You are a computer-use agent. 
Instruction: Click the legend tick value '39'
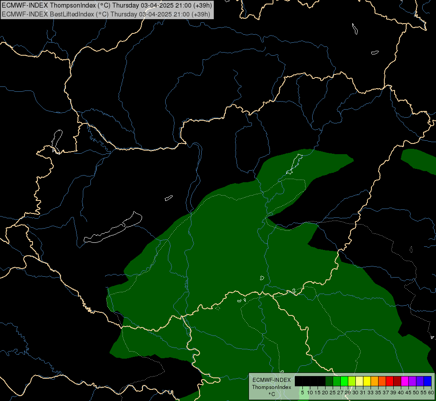coord(393,393)
